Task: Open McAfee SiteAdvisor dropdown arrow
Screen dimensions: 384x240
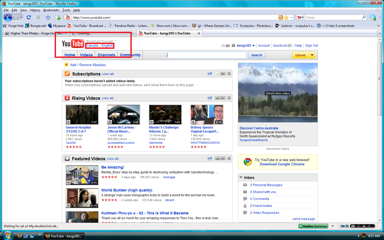Action: pos(333,226)
